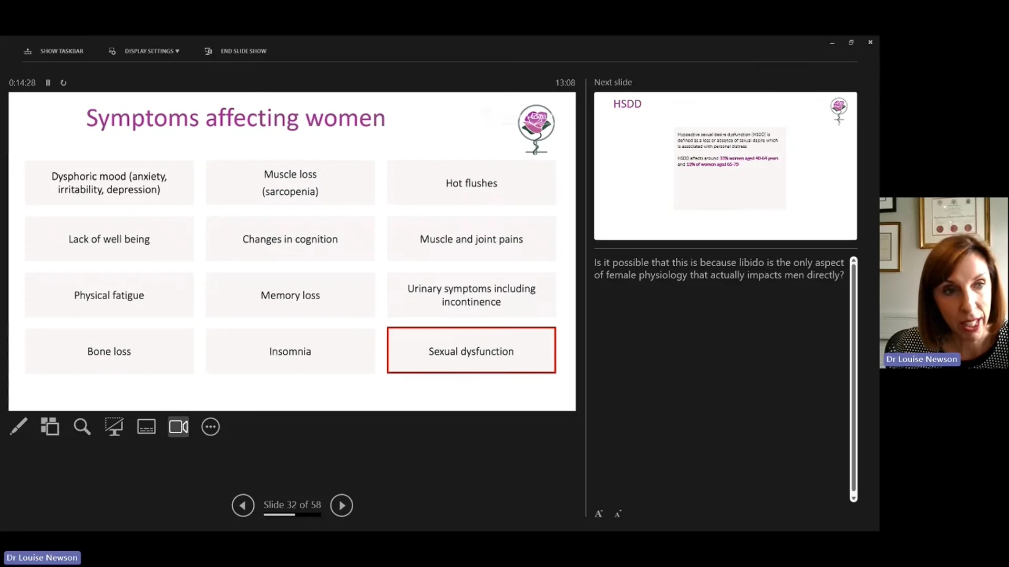1009x567 pixels.
Task: Select Sexual dysfunction symptom tile
Action: (471, 351)
